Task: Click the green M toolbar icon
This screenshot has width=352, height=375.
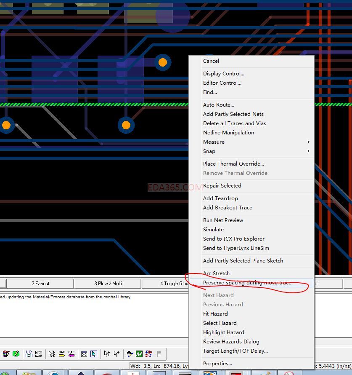Action: pos(139,354)
